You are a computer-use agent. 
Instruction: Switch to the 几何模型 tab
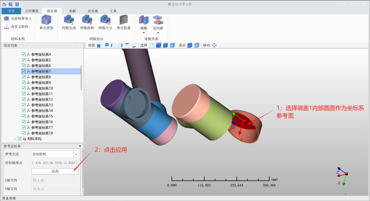(x=32, y=11)
